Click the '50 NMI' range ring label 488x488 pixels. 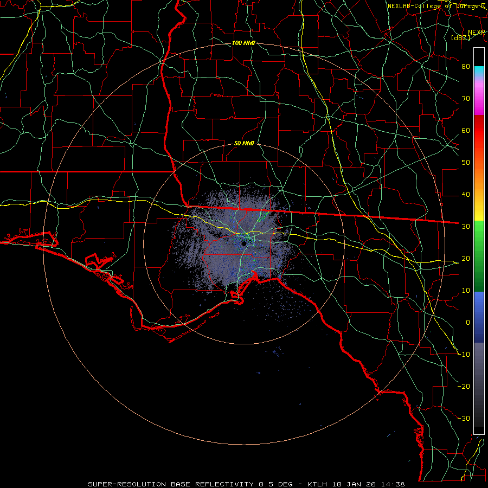[245, 144]
